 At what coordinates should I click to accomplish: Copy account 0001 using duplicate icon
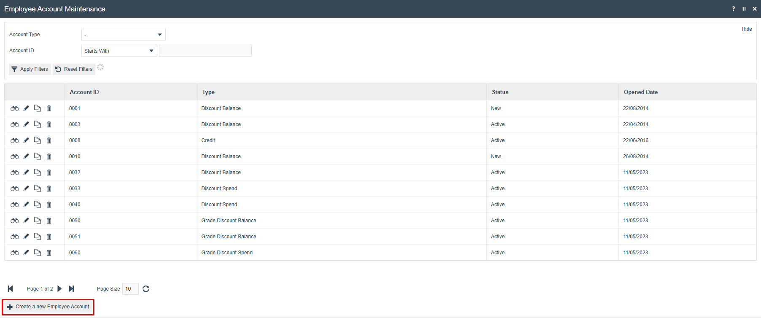click(38, 108)
